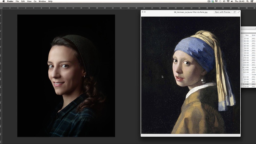Click the screen recording camera status icon
This screenshot has height=144, width=256.
pos(209,1)
